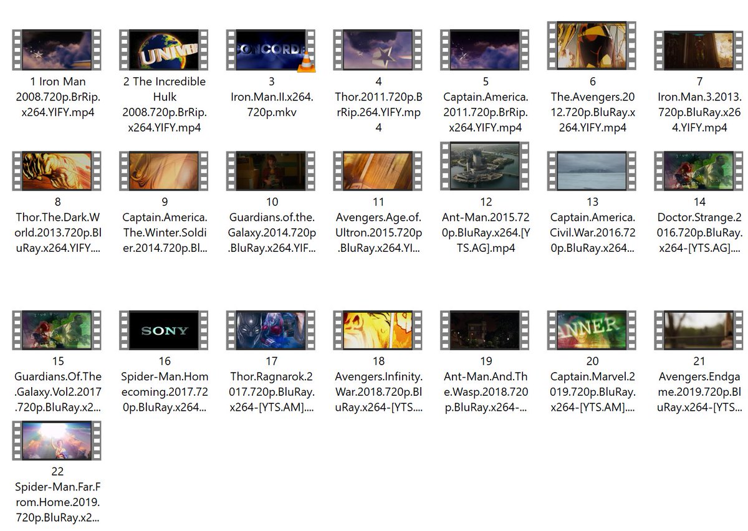This screenshot has height=531, width=748.
Task: Select filename '13 Captain.America.Civil.War.2016' label
Action: point(592,225)
